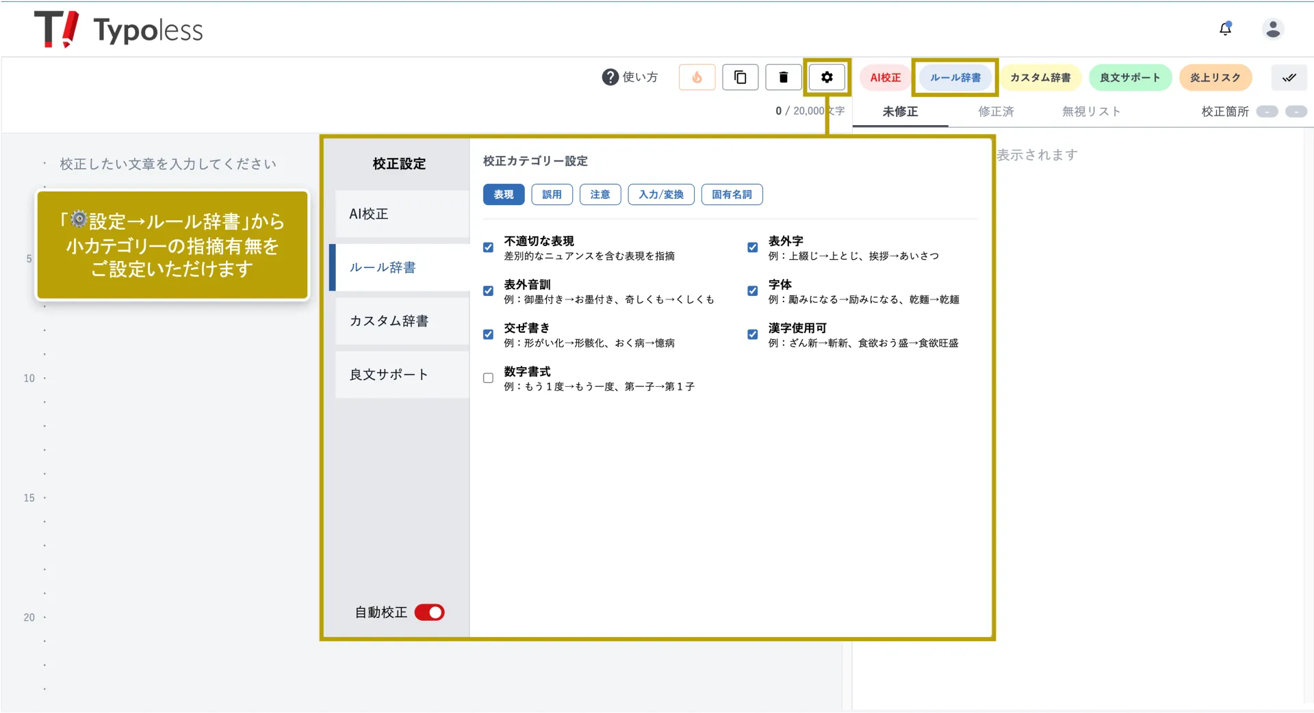Toggle the first 校正箇所 pill switch
The image size is (1314, 713).
(x=1267, y=111)
